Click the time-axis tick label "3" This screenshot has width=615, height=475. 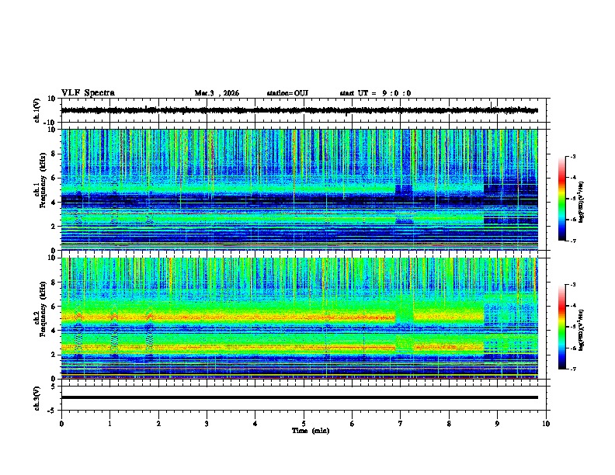tap(207, 424)
